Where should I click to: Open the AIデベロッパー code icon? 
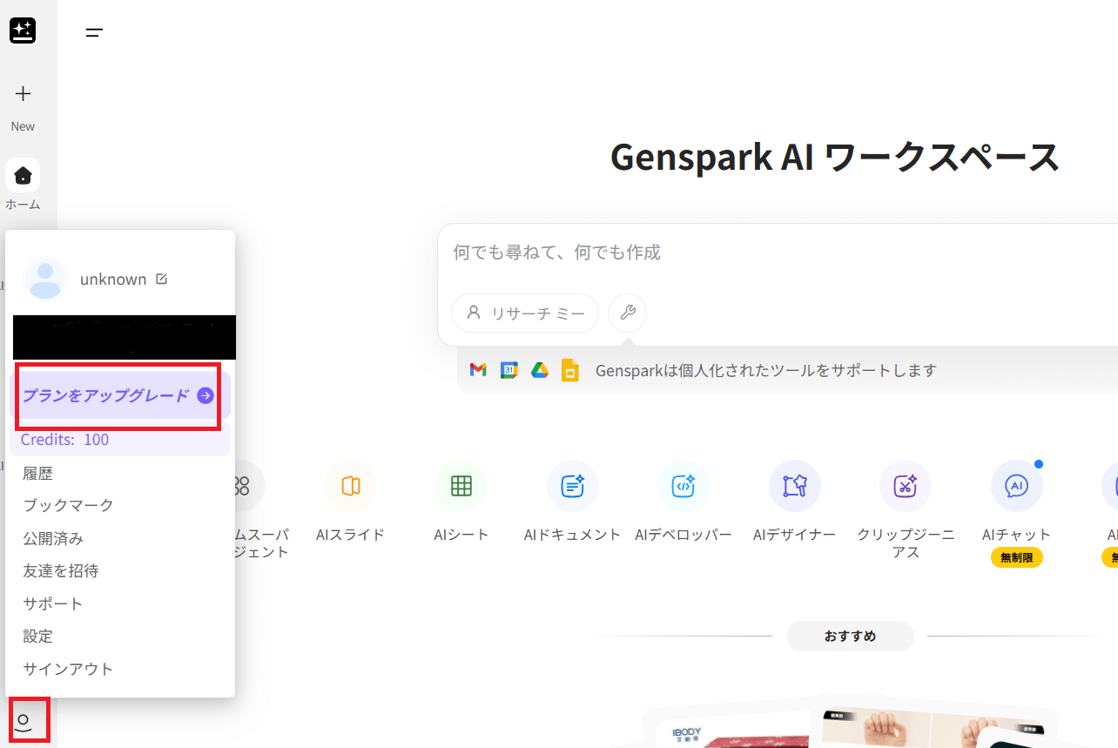[x=684, y=486]
